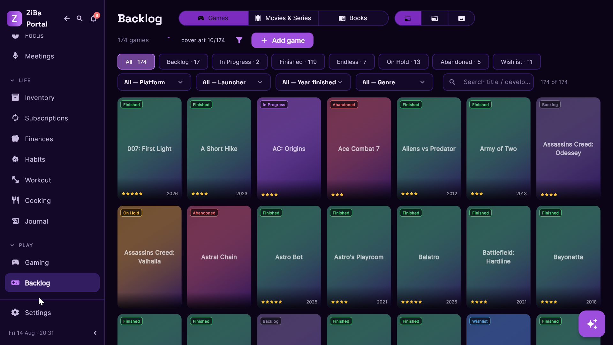Screen dimensions: 613x345
Task: Open the Bayonetta card
Action: pyautogui.click(x=568, y=257)
